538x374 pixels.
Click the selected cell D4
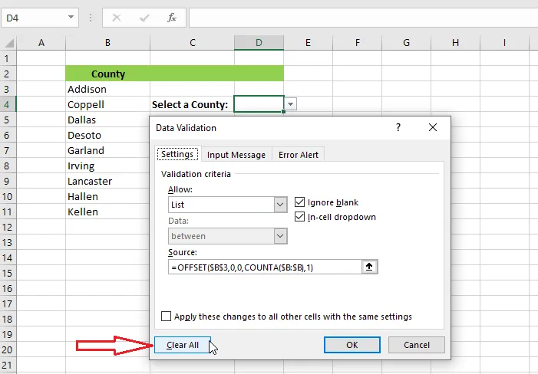(x=259, y=104)
